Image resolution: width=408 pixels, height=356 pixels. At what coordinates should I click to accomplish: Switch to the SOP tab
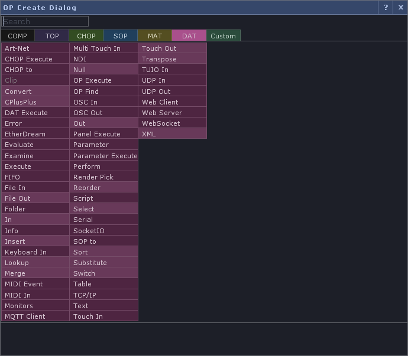[121, 36]
